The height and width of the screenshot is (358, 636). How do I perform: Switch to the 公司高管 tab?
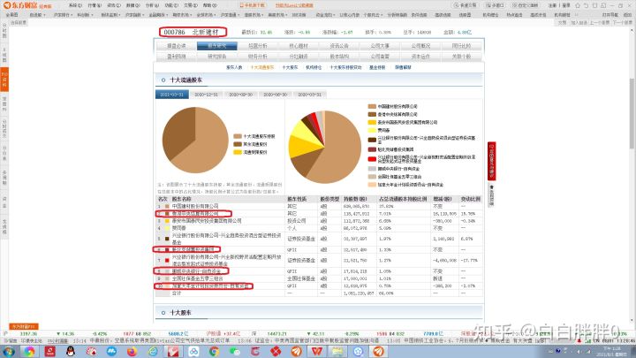(x=380, y=57)
